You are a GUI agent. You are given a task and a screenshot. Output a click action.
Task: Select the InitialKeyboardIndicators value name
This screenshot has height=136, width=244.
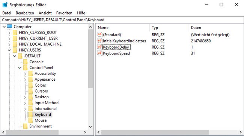pyautogui.click(x=124, y=41)
